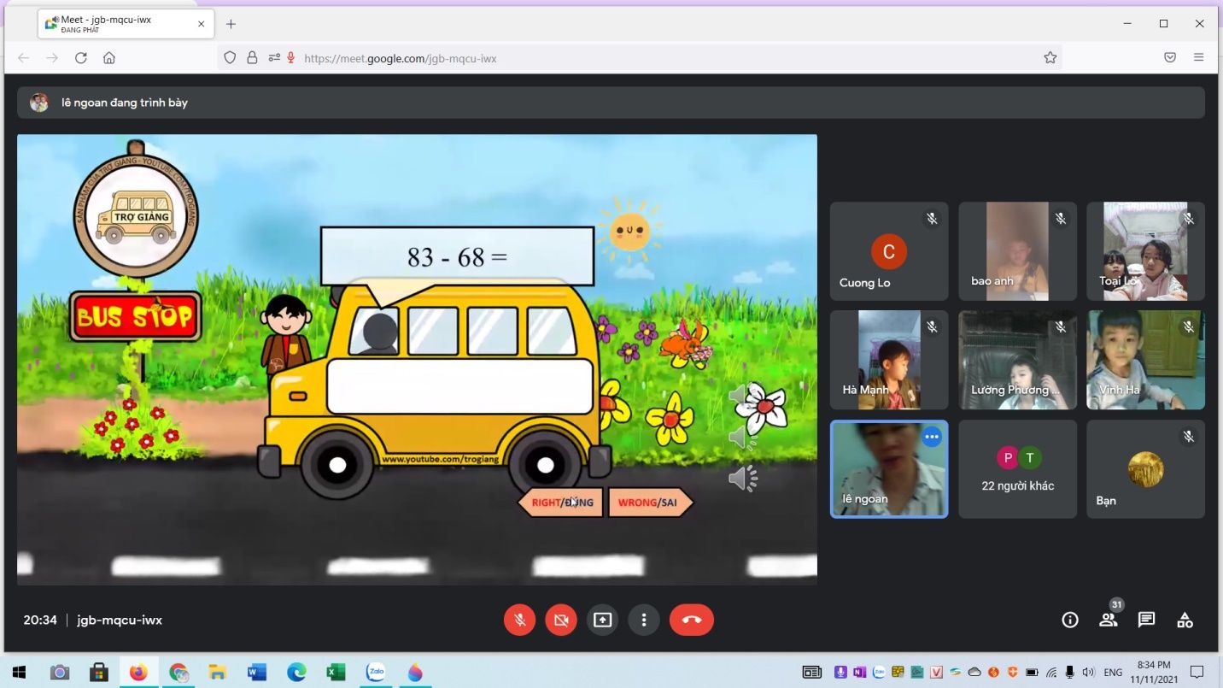
Task: Click the red leave call button
Action: point(691,620)
